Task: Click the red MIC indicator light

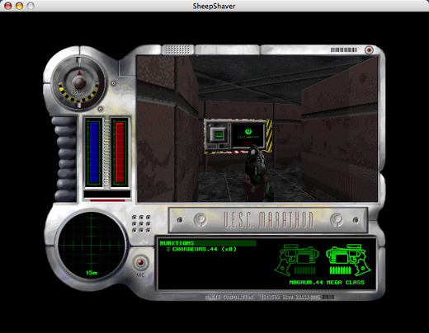Action: (x=141, y=262)
